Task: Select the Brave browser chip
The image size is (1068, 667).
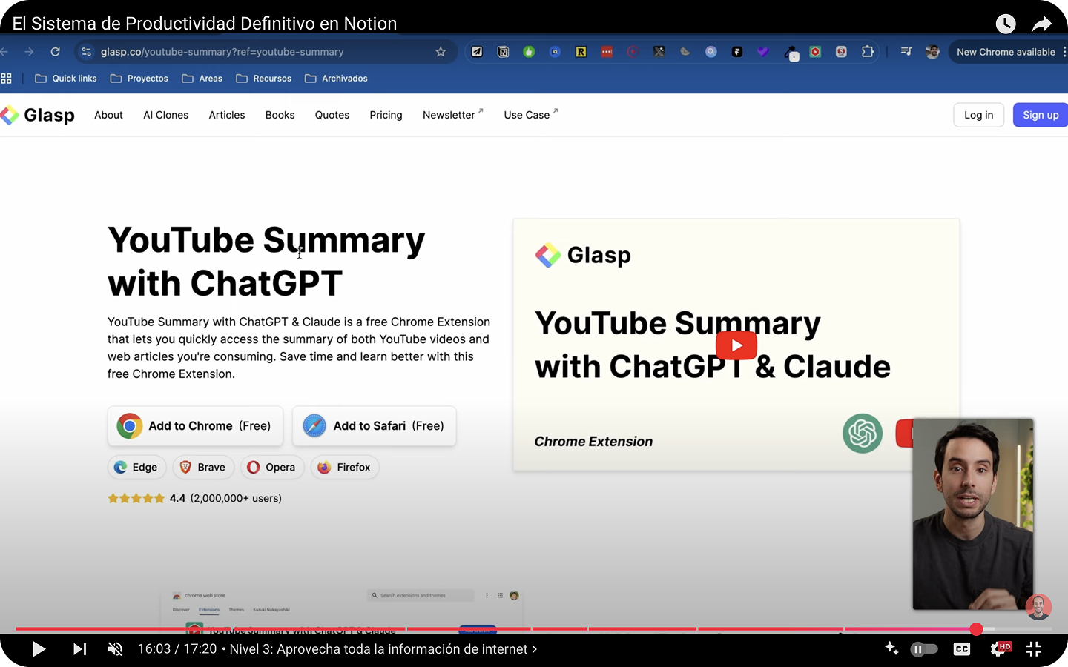Action: (x=203, y=468)
